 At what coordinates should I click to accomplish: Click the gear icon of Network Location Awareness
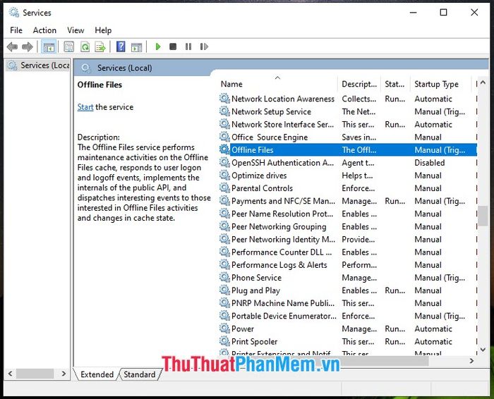[x=224, y=98]
